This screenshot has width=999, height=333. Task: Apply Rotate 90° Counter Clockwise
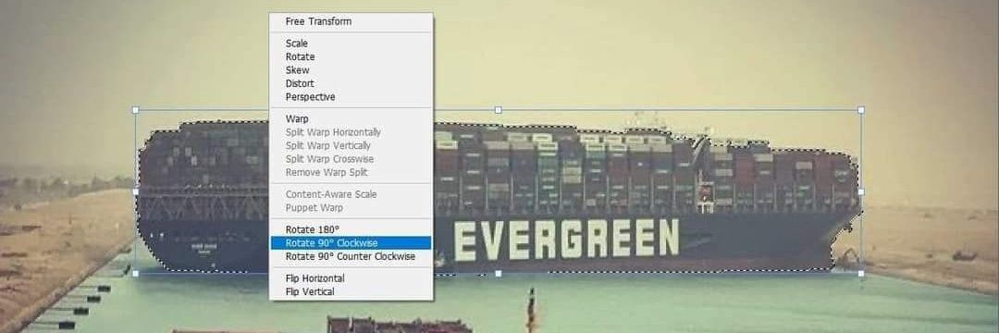click(351, 256)
